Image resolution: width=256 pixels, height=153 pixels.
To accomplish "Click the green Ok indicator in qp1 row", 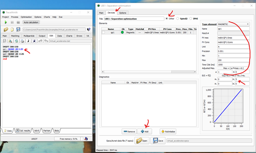I will coord(122,32).
